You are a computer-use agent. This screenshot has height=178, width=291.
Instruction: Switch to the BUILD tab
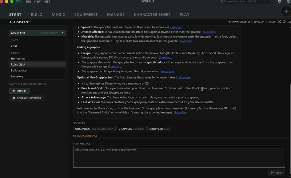click(37, 15)
